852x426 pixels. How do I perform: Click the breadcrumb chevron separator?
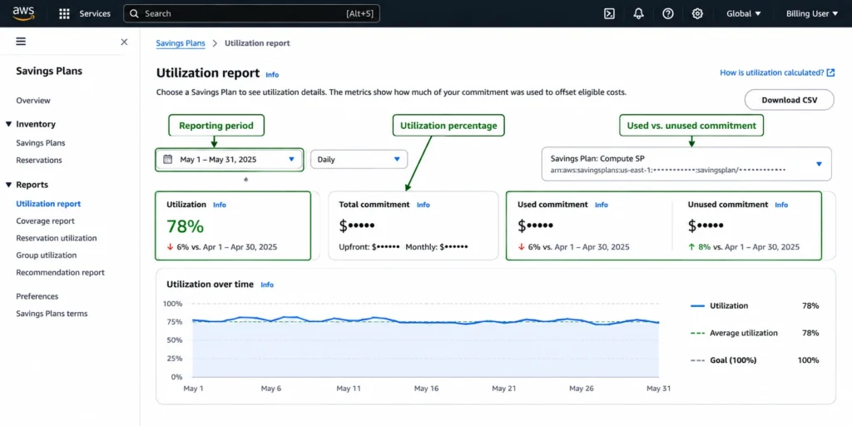tap(215, 43)
